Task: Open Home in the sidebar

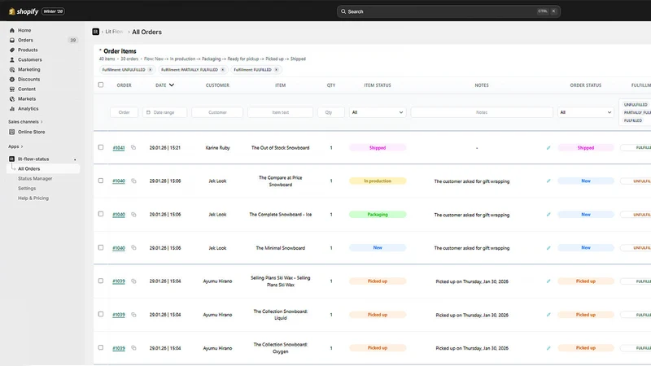Action: 24,30
